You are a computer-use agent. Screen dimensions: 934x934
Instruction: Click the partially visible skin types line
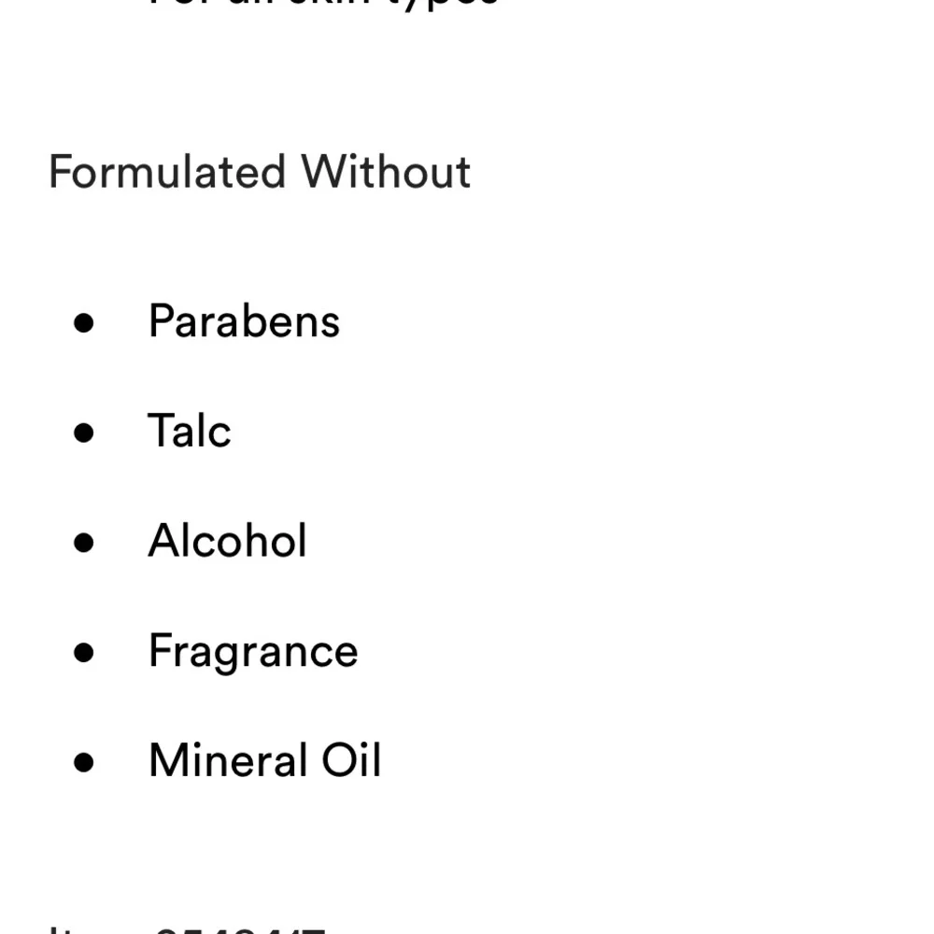click(x=324, y=4)
